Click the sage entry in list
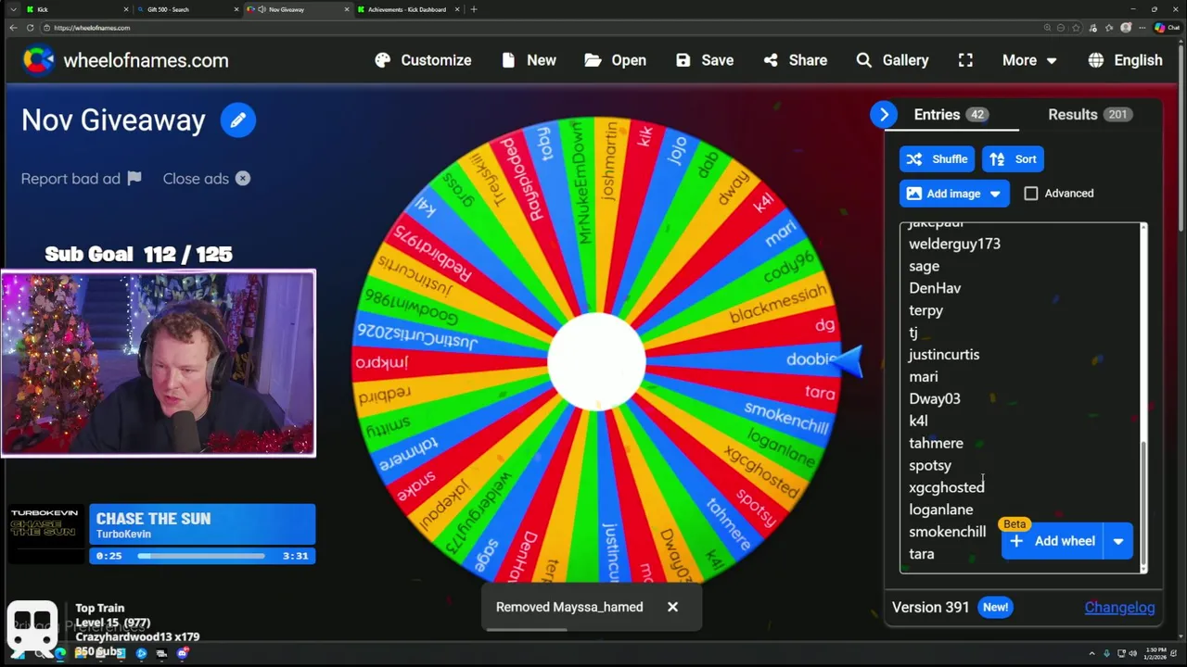Screen dimensions: 1187x667 (924, 266)
